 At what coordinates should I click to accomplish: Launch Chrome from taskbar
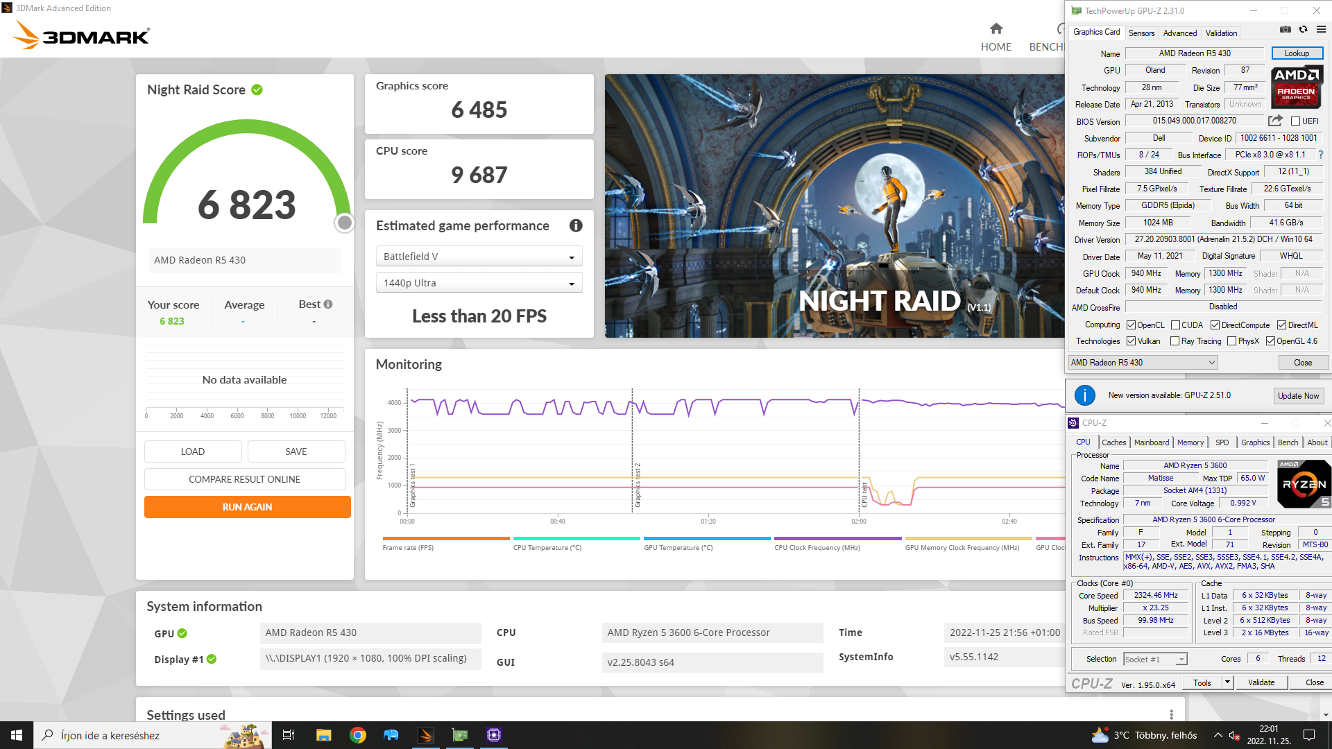[358, 735]
